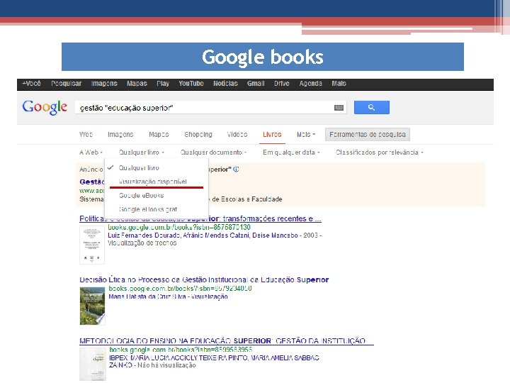Click URL with isbn=8579234050

click(180, 288)
